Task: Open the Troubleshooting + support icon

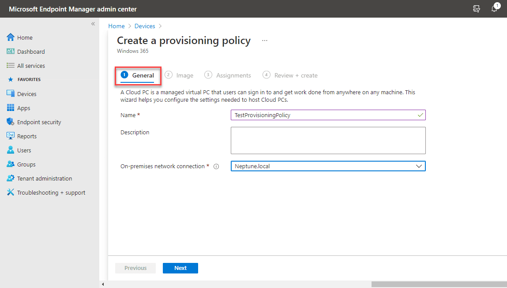Action: pyautogui.click(x=11, y=192)
